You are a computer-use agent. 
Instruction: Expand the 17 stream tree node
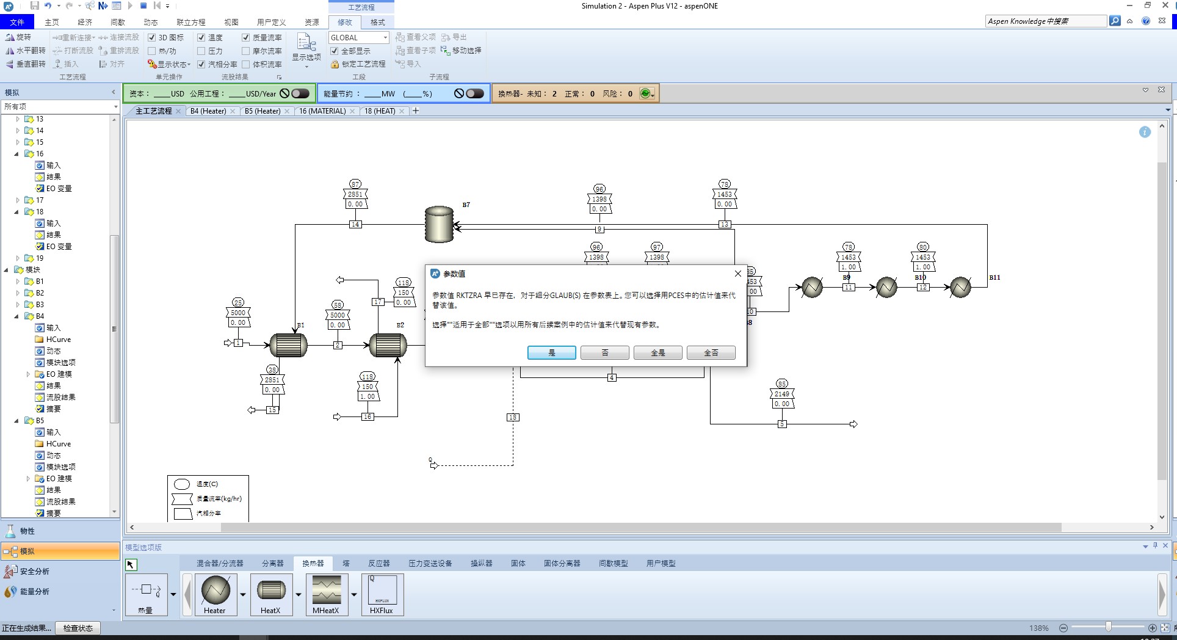point(17,200)
